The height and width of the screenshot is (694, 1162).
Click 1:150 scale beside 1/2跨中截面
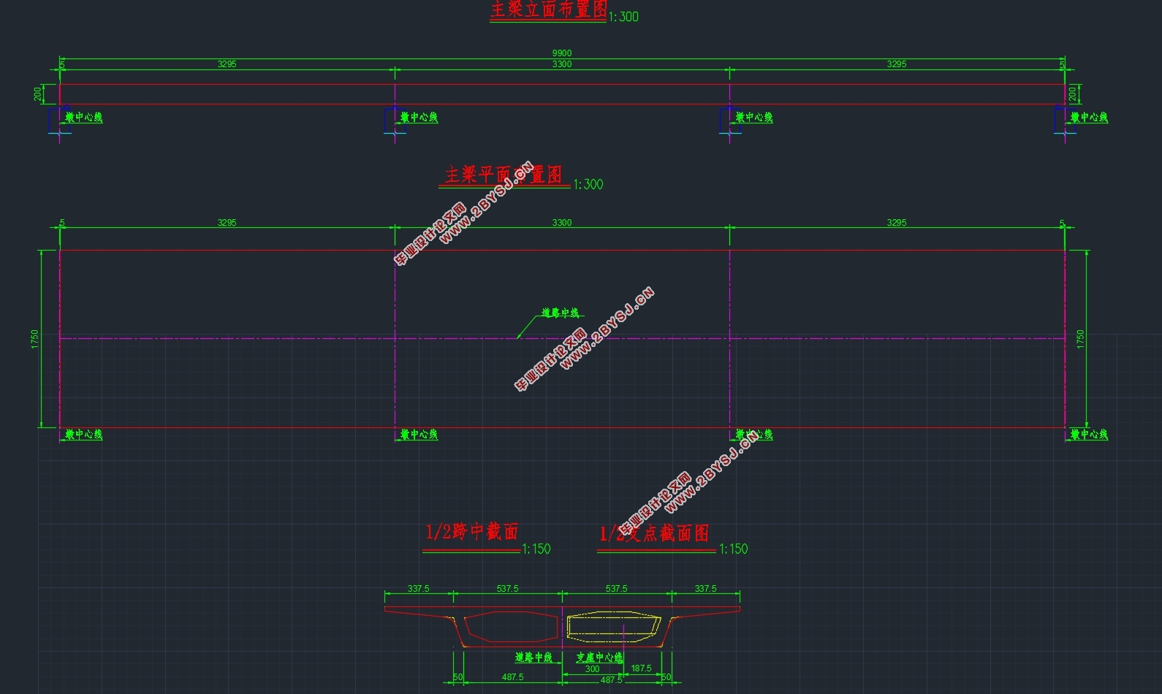[x=536, y=549]
